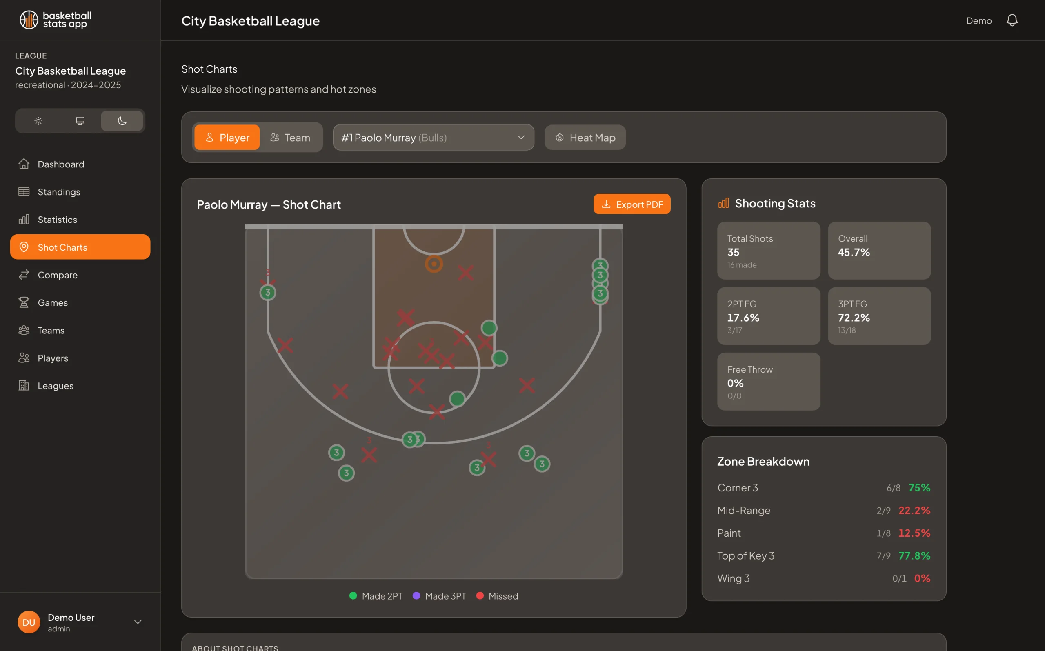Open Statistics via the bar chart icon
The width and height of the screenshot is (1045, 651).
click(24, 219)
